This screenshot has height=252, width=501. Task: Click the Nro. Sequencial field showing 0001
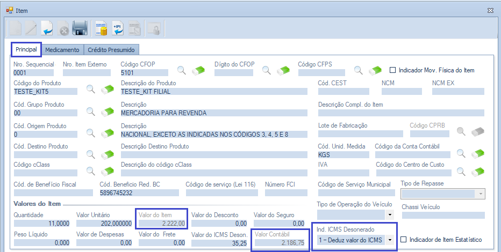coord(33,72)
